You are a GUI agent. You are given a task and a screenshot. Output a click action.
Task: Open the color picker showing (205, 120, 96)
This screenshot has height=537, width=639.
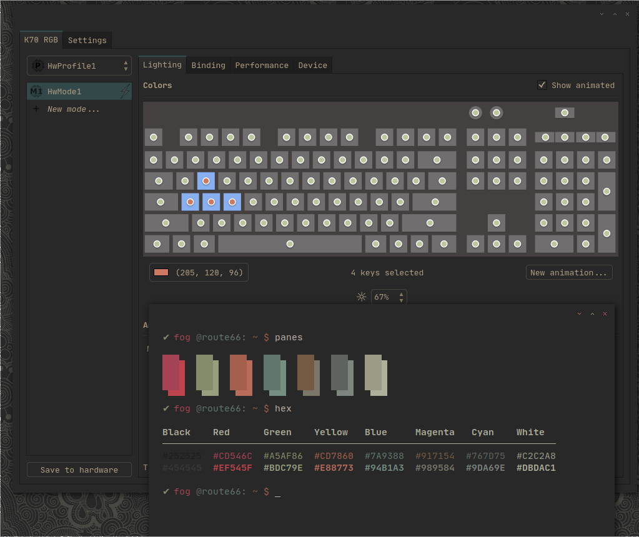point(199,273)
